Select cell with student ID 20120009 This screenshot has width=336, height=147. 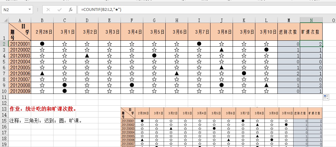pyautogui.click(x=20, y=91)
